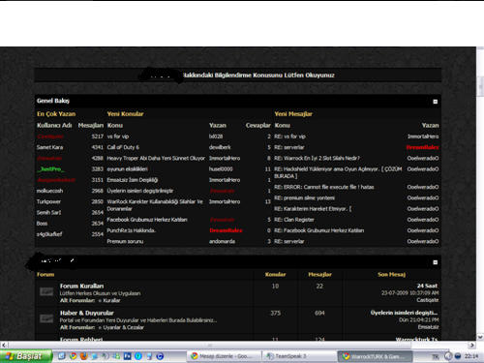View author bd028 of 'vs for vip'

(x=216, y=136)
